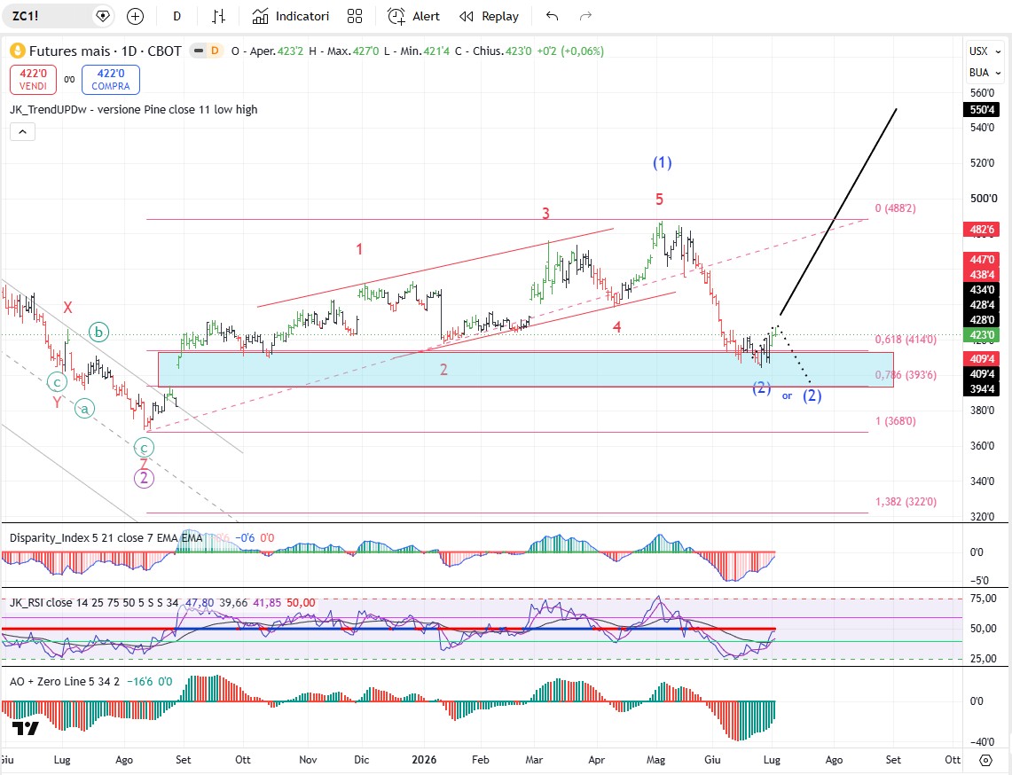Click the 394'4 price label on the scale
Screen dimensions: 1012x775
click(981, 388)
